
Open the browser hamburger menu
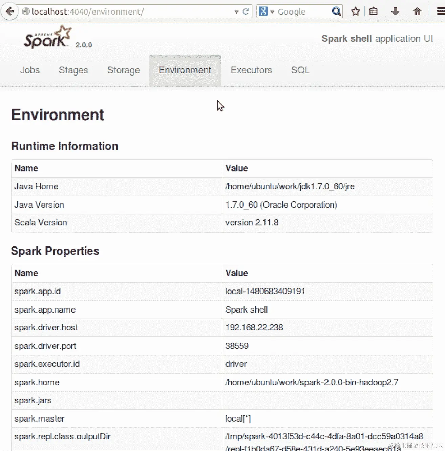point(440,12)
